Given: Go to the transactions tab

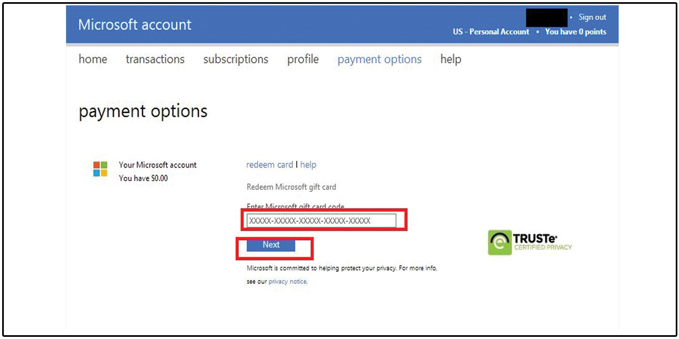Looking at the screenshot, I should click(155, 59).
